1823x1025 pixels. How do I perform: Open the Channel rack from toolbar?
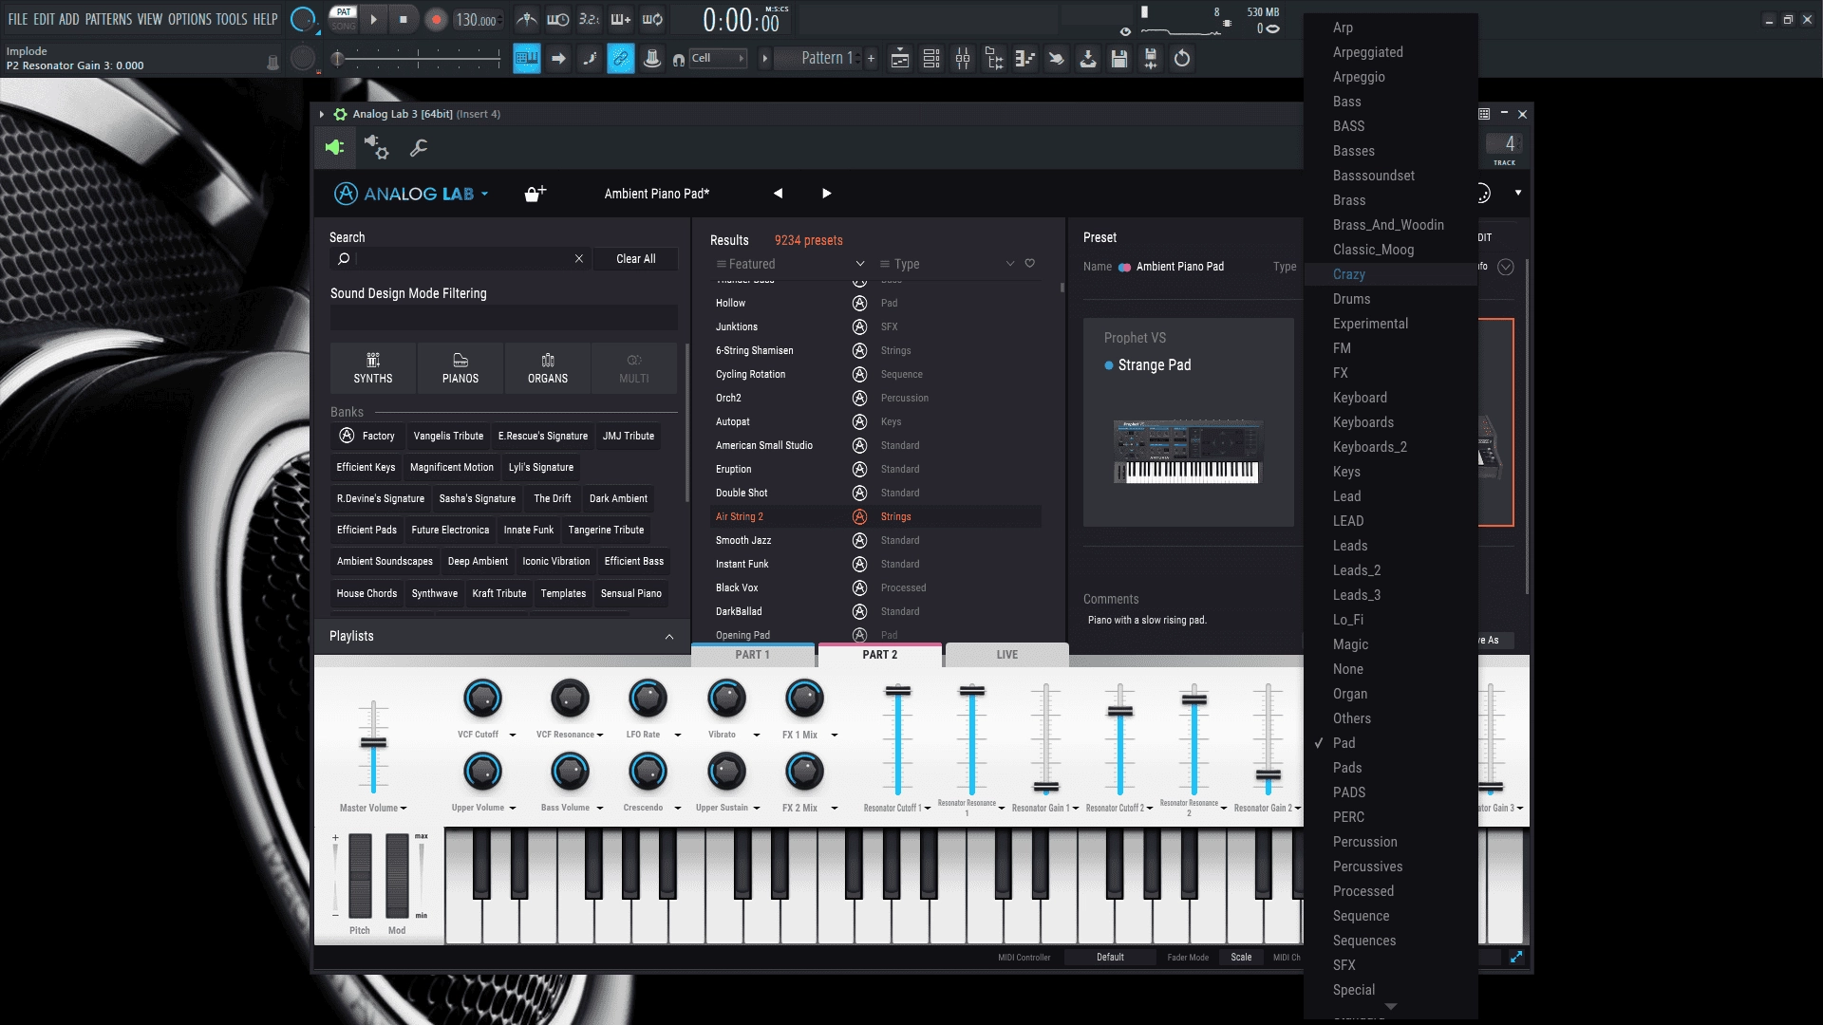[931, 59]
